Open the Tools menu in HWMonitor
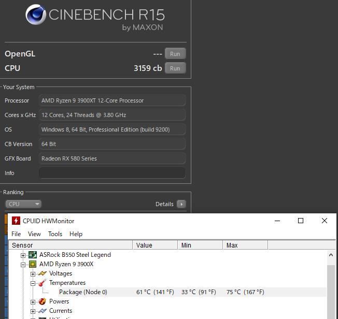The height and width of the screenshot is (319, 338). click(55, 234)
